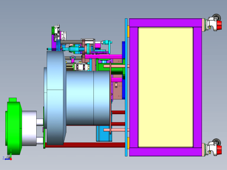Select the upper orange pad on the cyan plate
227x170 pixels.
[128, 31]
